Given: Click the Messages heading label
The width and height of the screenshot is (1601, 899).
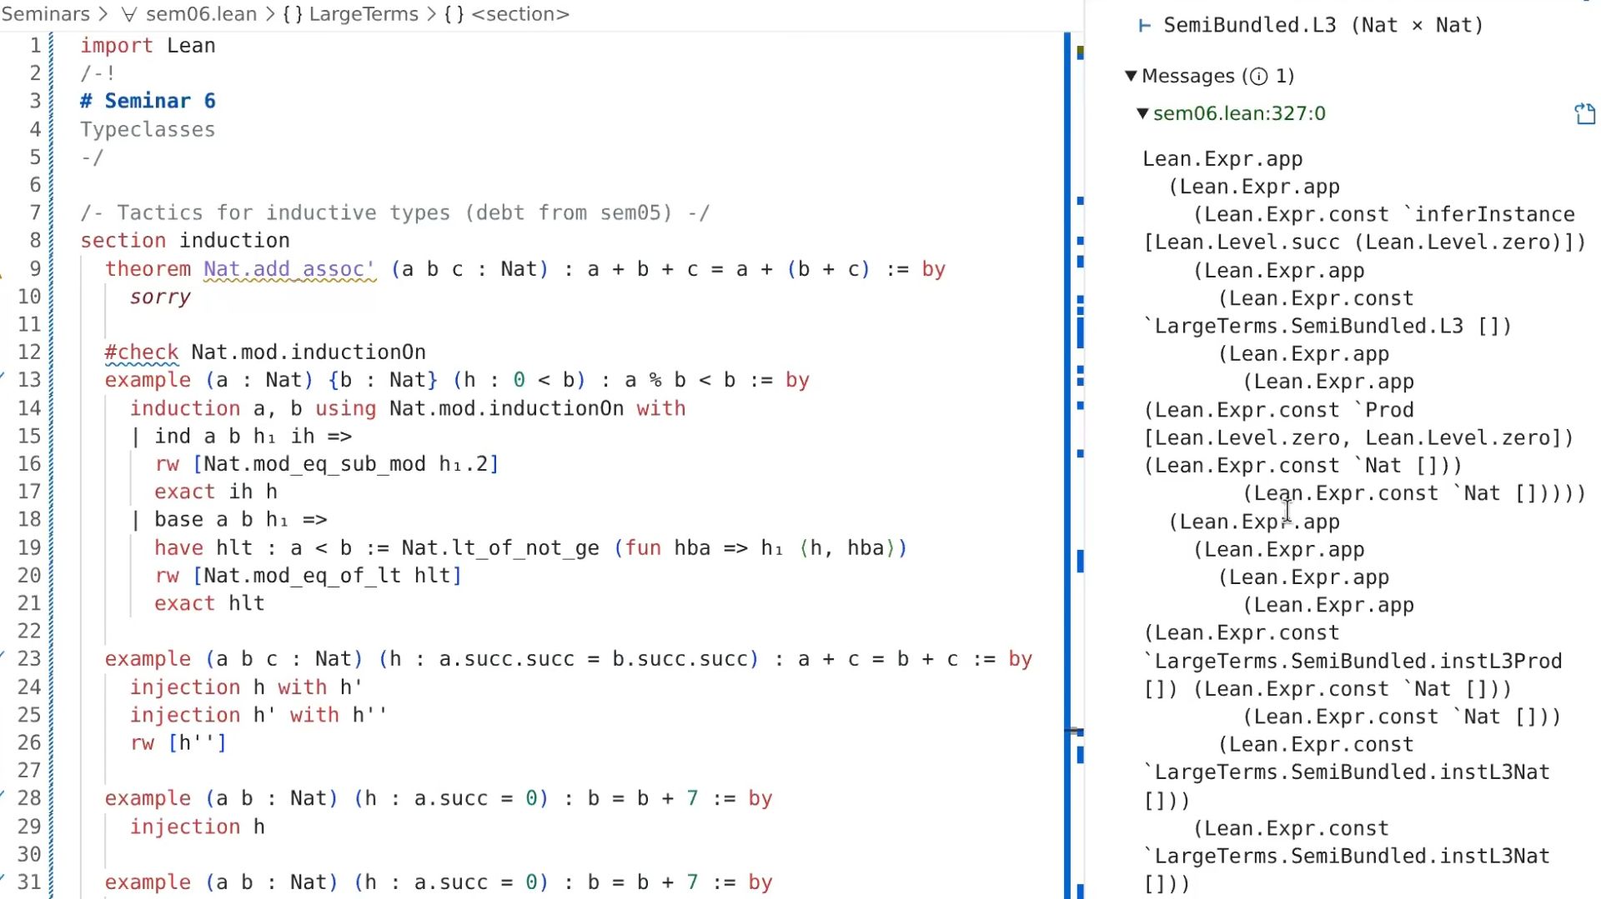Looking at the screenshot, I should tap(1188, 76).
